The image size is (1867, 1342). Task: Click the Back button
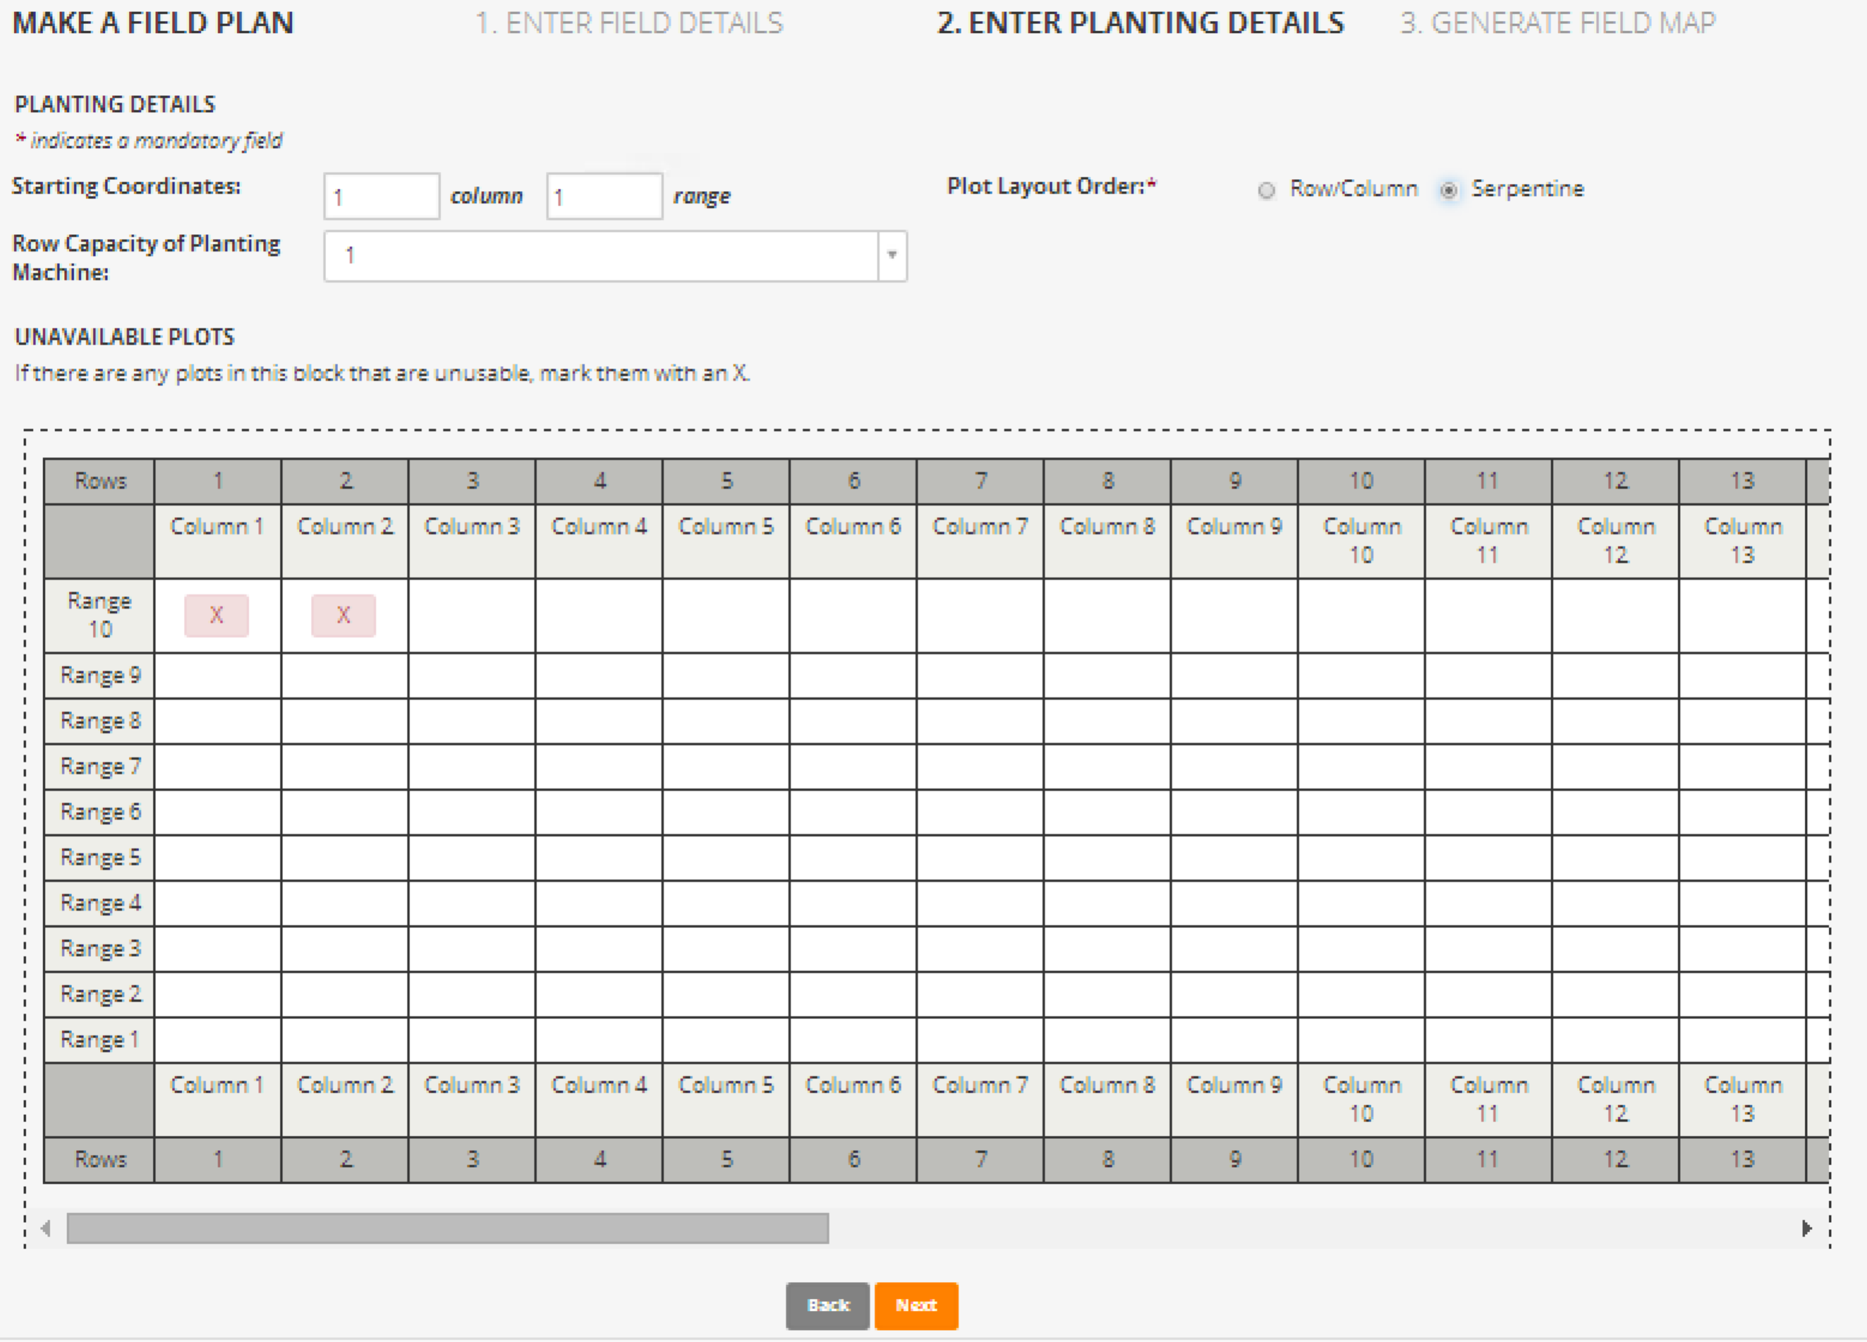point(827,1306)
